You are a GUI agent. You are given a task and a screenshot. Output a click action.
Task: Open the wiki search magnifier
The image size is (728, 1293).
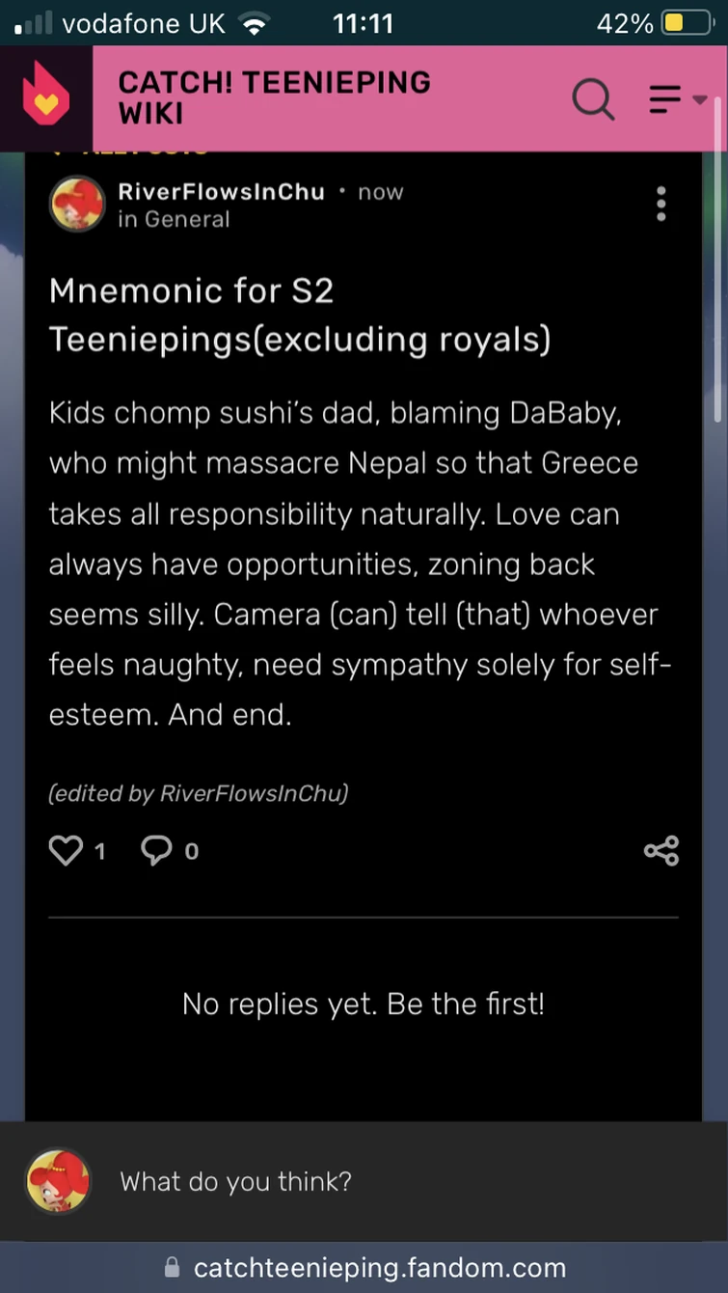tap(593, 98)
